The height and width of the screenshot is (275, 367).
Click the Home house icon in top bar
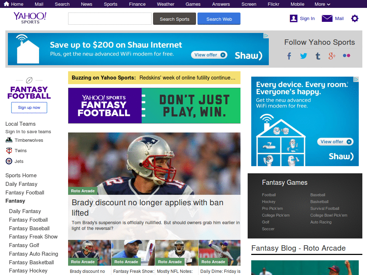pyautogui.click(x=6, y=4)
